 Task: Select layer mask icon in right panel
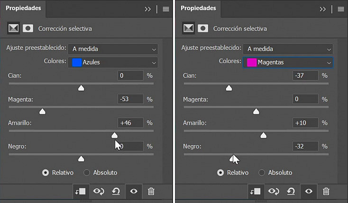pos(203,28)
